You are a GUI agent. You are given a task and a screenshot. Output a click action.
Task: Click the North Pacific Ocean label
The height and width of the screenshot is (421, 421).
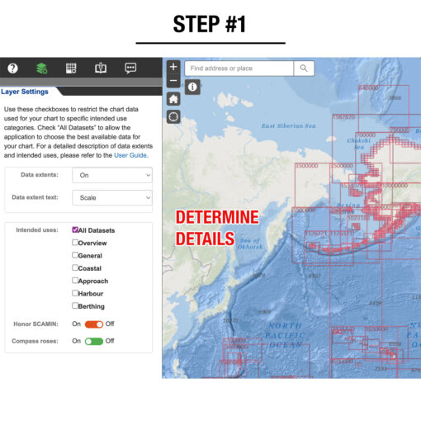[x=285, y=335]
